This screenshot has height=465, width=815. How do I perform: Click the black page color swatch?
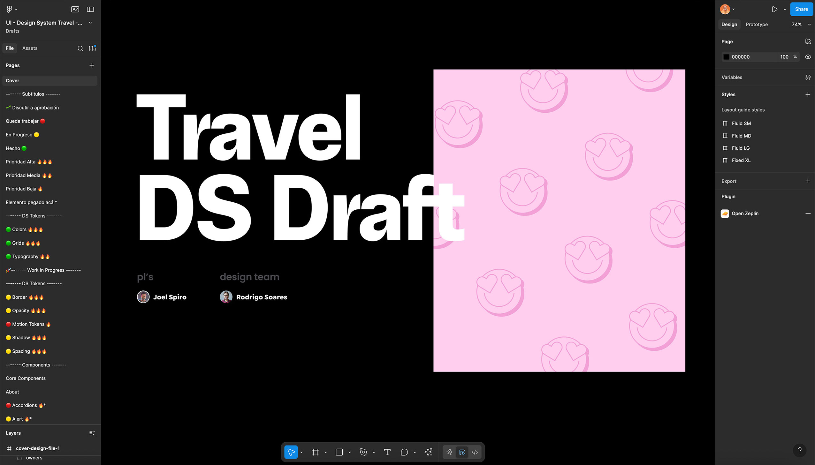click(x=726, y=57)
